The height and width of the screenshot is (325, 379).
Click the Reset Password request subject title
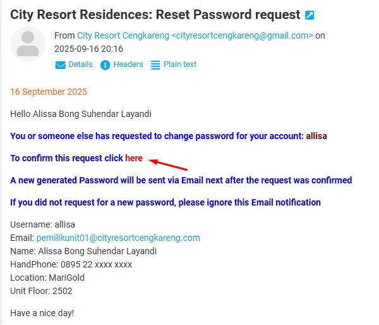point(155,14)
